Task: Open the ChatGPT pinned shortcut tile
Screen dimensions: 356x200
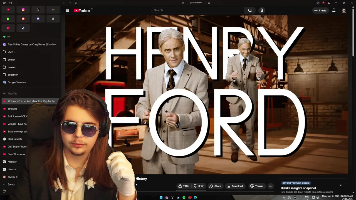Action: tap(53, 19)
